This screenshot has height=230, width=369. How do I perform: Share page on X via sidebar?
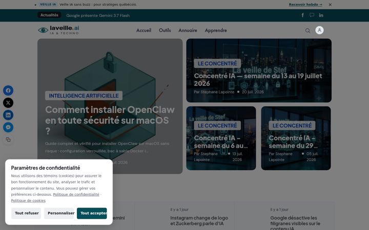8,103
